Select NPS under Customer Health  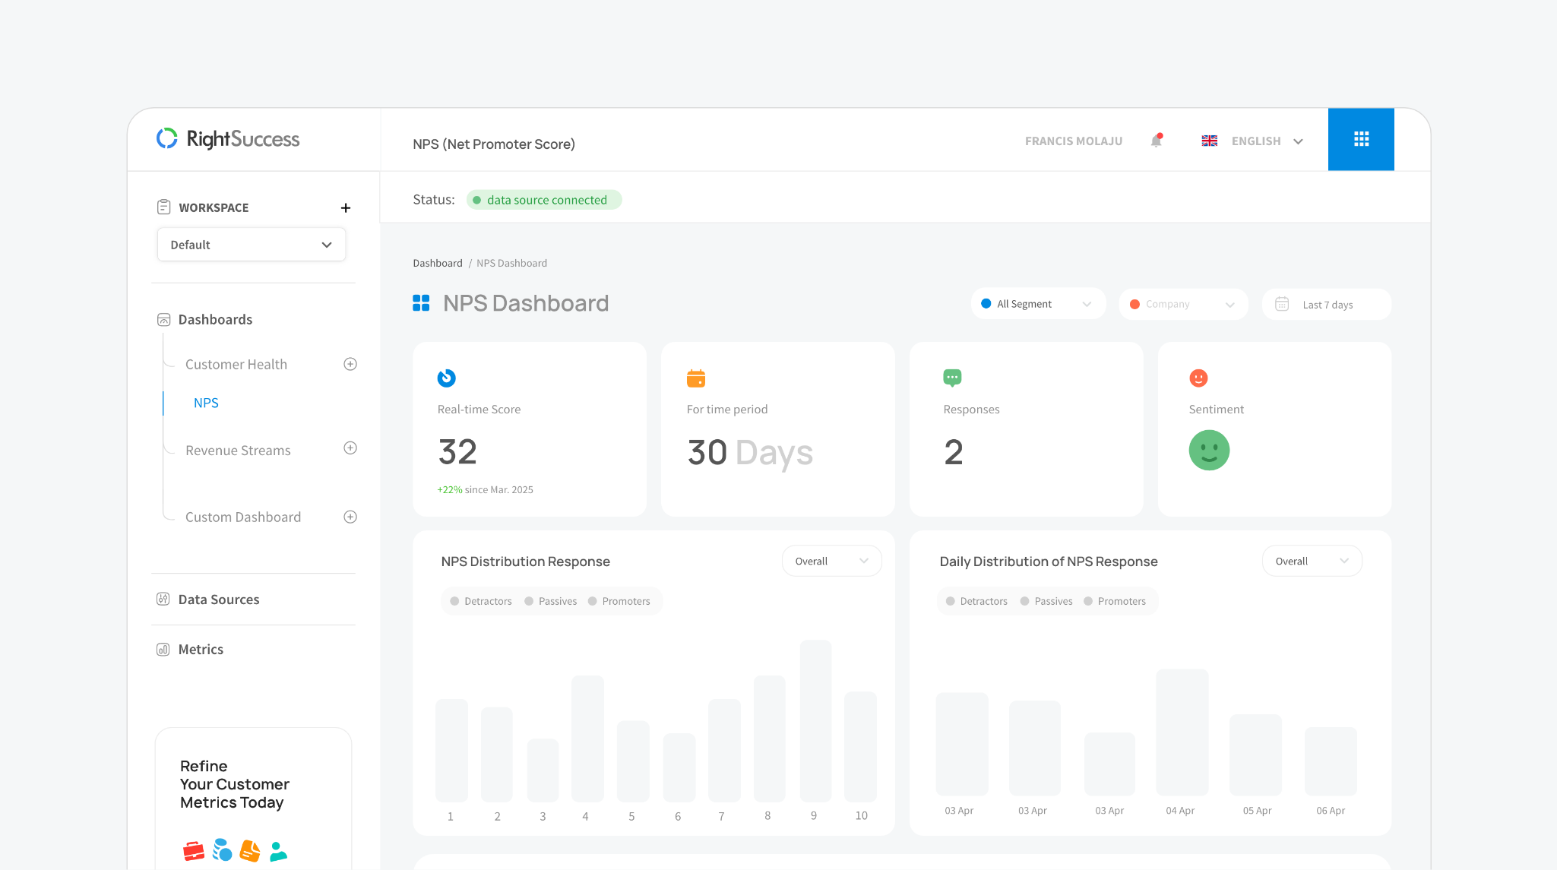point(206,403)
